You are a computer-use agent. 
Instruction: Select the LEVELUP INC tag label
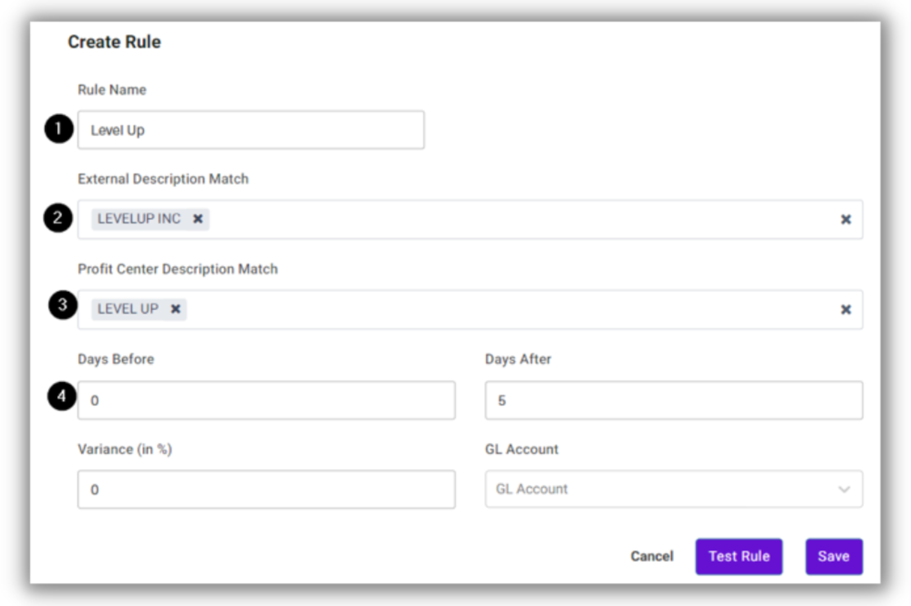[139, 219]
